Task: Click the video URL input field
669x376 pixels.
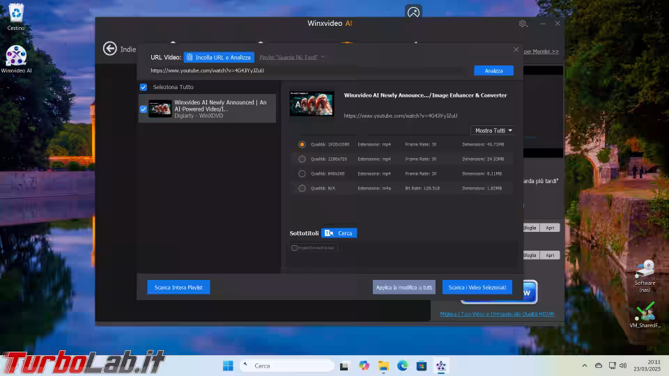Action: tap(307, 70)
